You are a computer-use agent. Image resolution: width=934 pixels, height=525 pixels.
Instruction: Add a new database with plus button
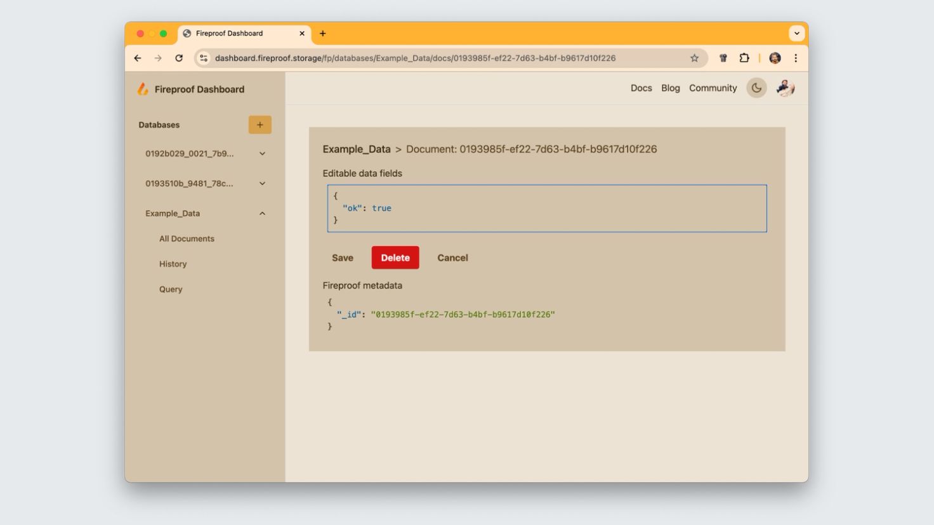(x=260, y=125)
